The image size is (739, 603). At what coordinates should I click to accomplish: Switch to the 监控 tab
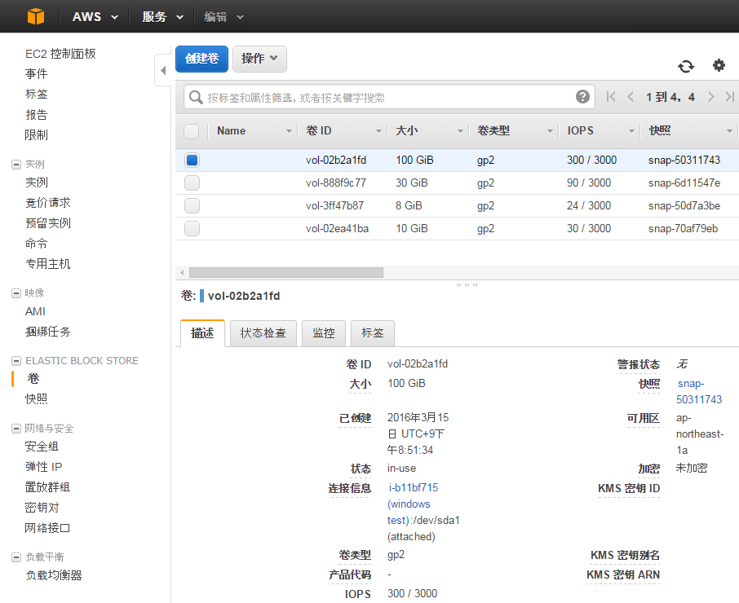point(324,333)
